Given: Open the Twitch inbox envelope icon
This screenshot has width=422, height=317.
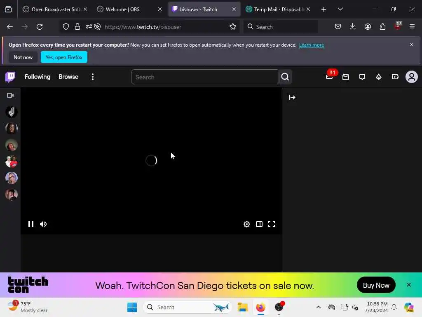Looking at the screenshot, I should click(346, 77).
